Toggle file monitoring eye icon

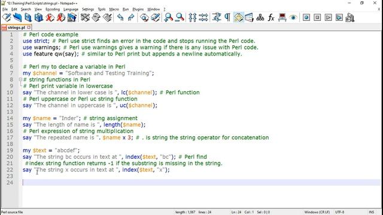click(293, 17)
